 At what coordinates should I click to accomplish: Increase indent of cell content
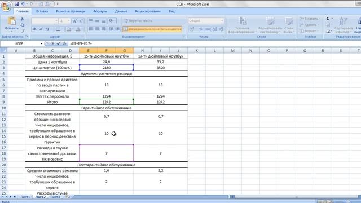[x=118, y=29]
